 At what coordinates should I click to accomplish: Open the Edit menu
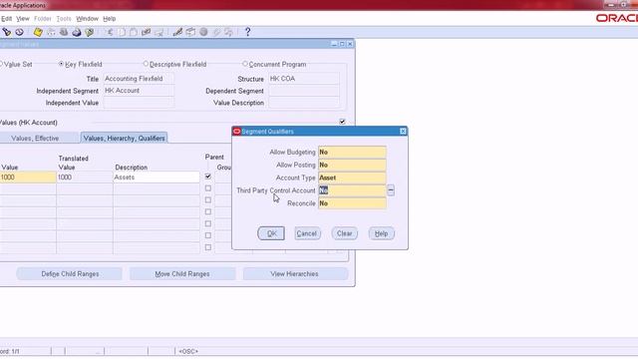(7, 19)
